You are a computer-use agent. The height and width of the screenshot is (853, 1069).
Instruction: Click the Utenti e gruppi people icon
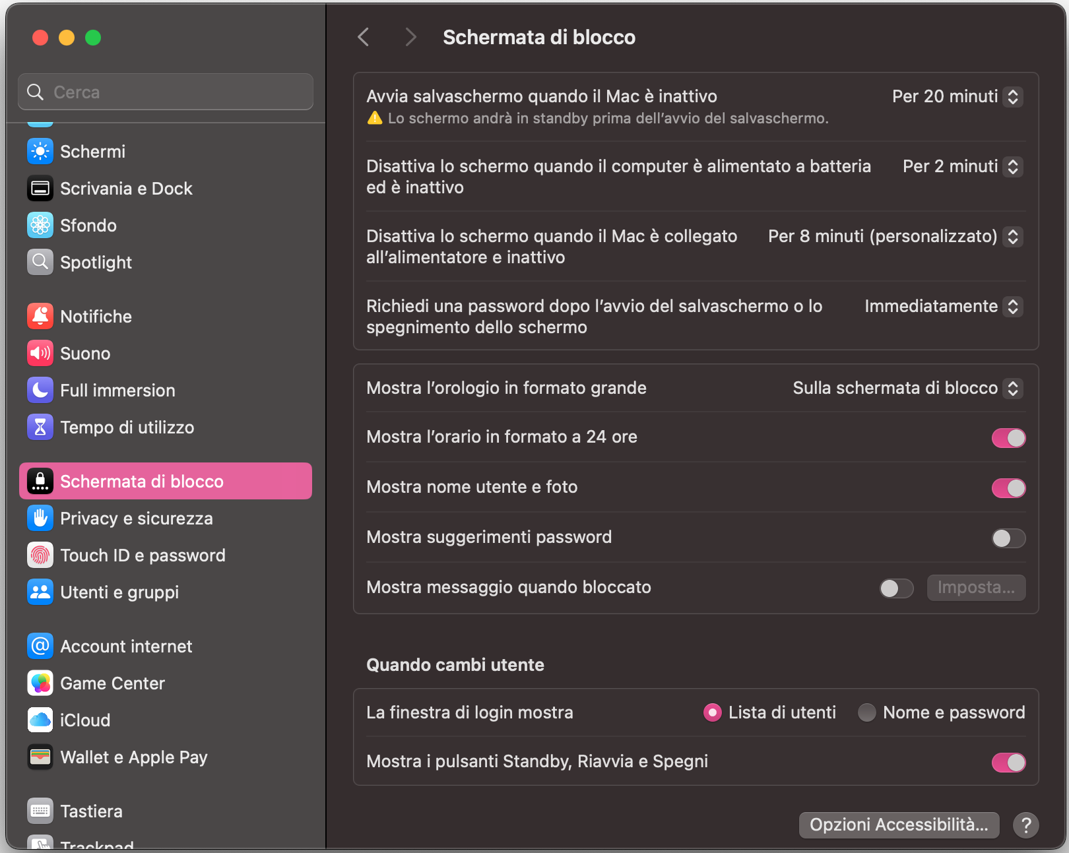click(x=40, y=592)
